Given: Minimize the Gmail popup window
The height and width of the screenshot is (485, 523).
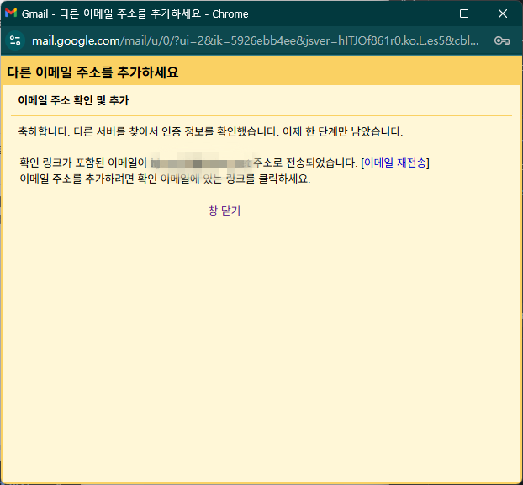Looking at the screenshot, I should click(x=425, y=13).
